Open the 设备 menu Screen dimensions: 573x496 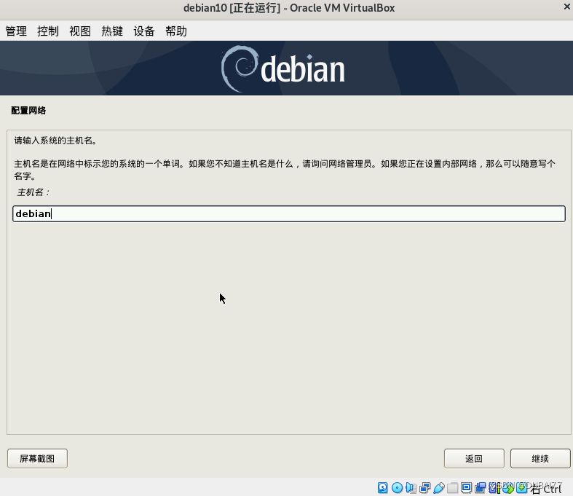144,31
